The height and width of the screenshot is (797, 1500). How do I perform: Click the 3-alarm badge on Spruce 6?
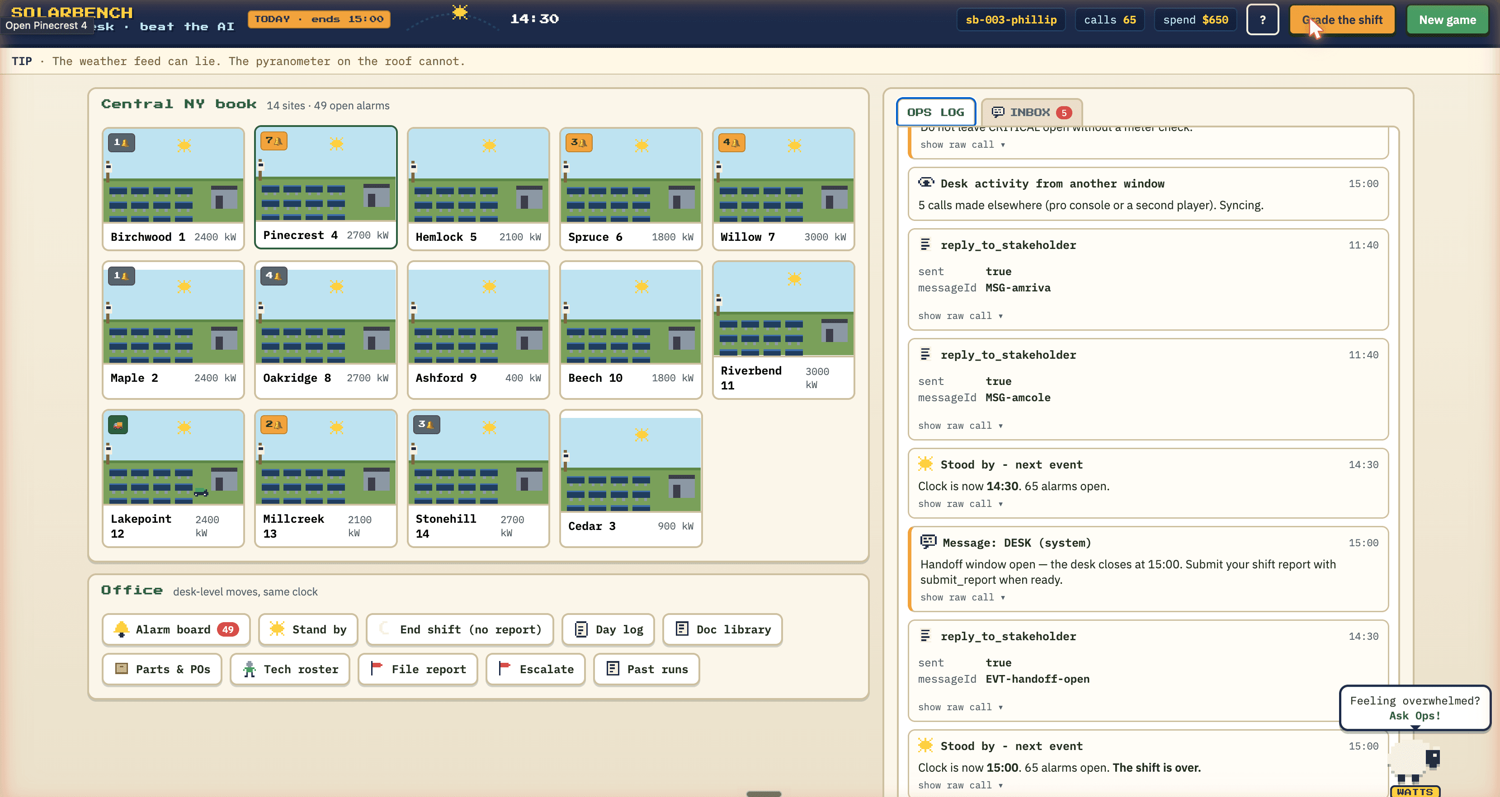coord(579,142)
